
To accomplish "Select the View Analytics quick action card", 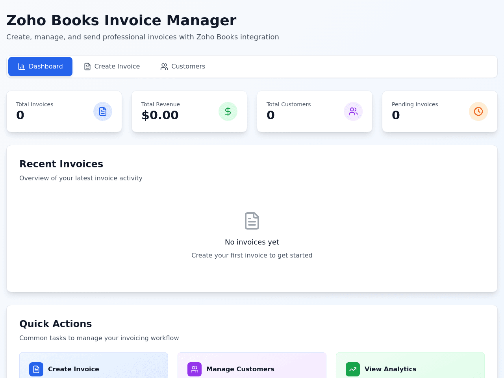I will [410, 365].
